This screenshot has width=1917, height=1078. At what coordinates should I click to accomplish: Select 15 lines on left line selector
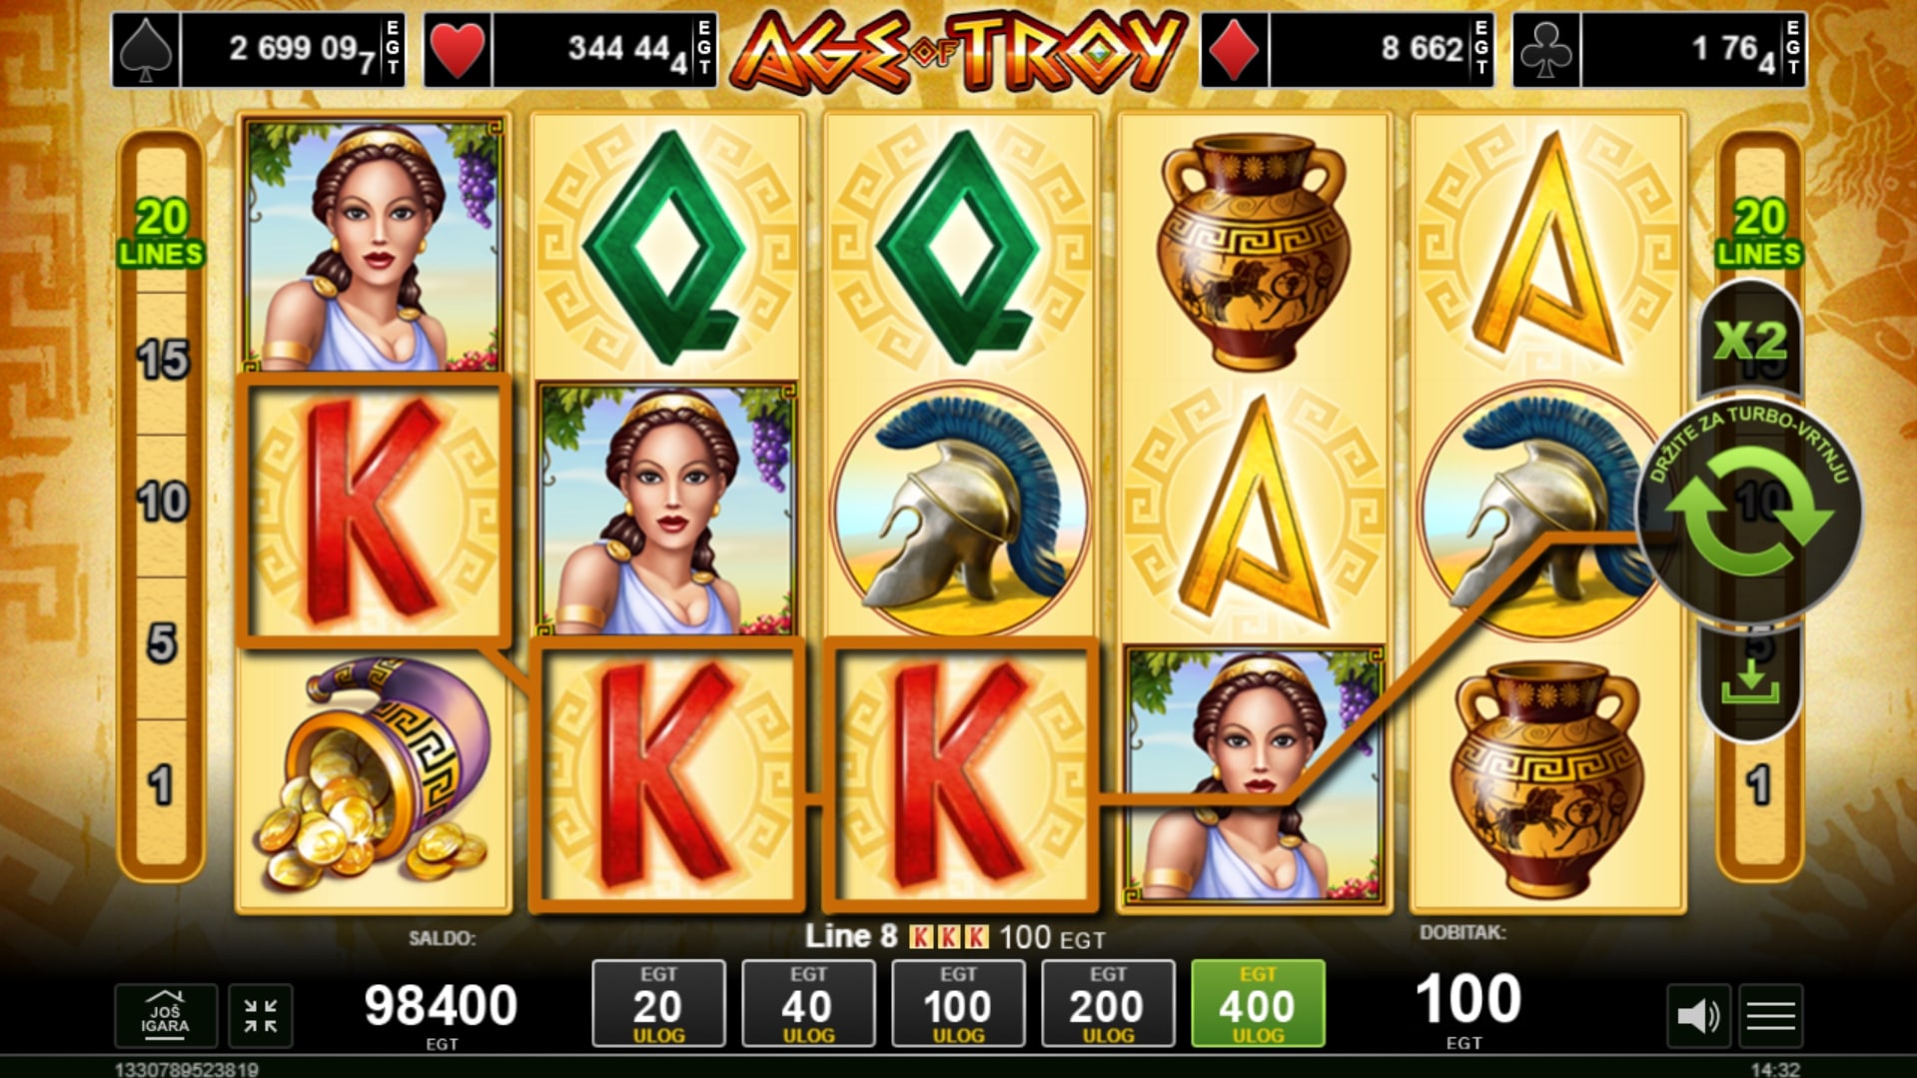pos(162,360)
